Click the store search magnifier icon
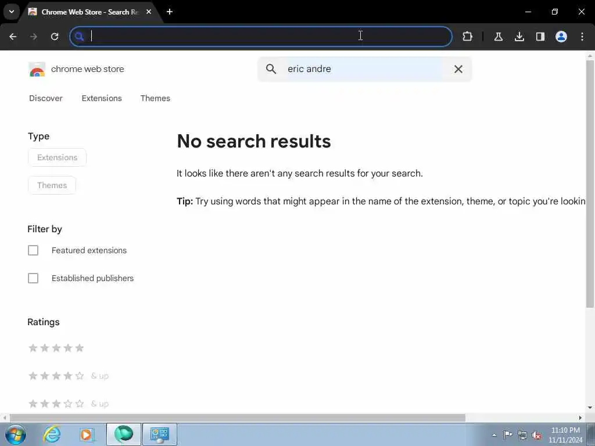Viewport: 595px width, 446px height. point(271,69)
